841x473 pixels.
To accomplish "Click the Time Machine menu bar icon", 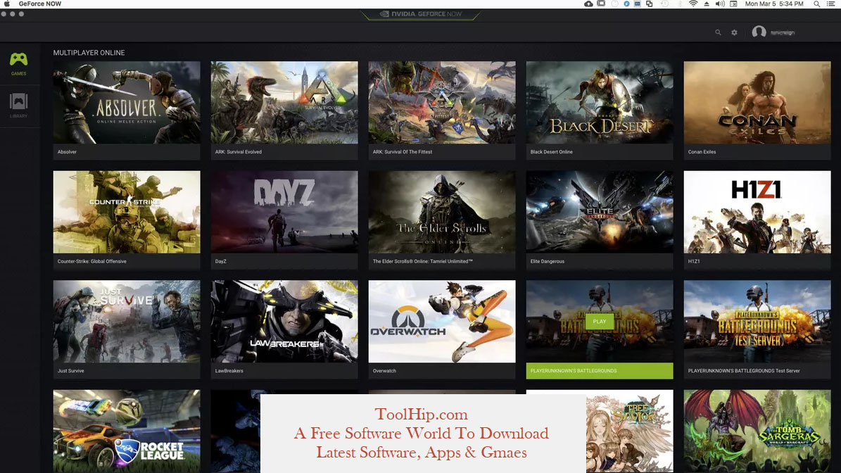I will (x=664, y=4).
